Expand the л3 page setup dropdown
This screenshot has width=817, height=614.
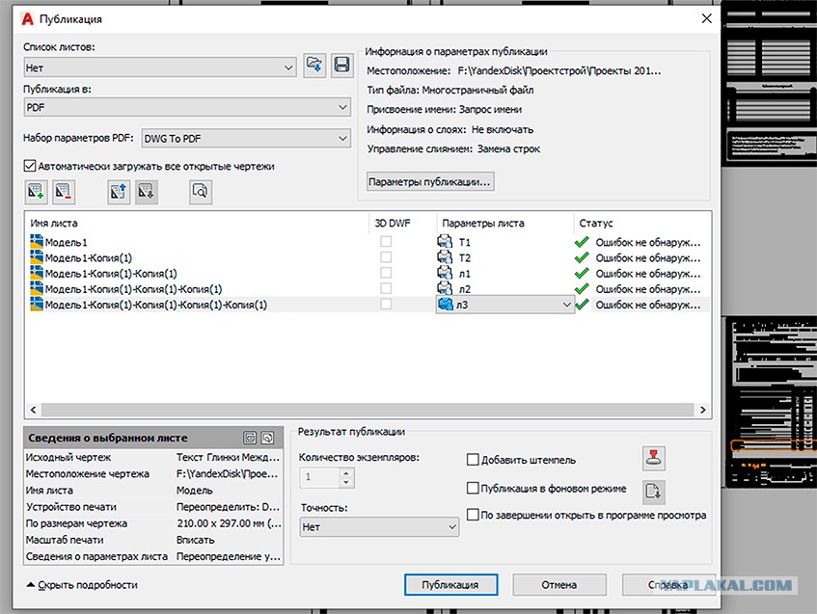coord(567,305)
